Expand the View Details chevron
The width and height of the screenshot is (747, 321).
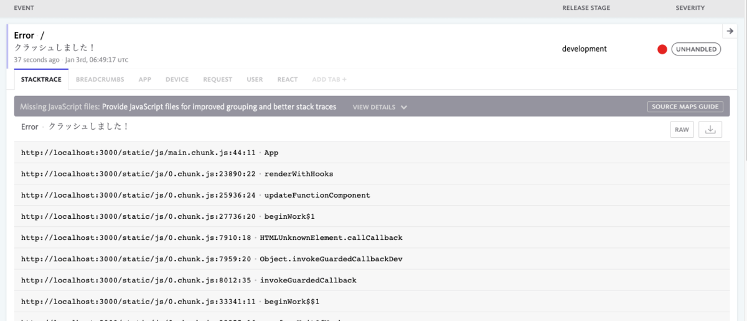[x=404, y=107]
